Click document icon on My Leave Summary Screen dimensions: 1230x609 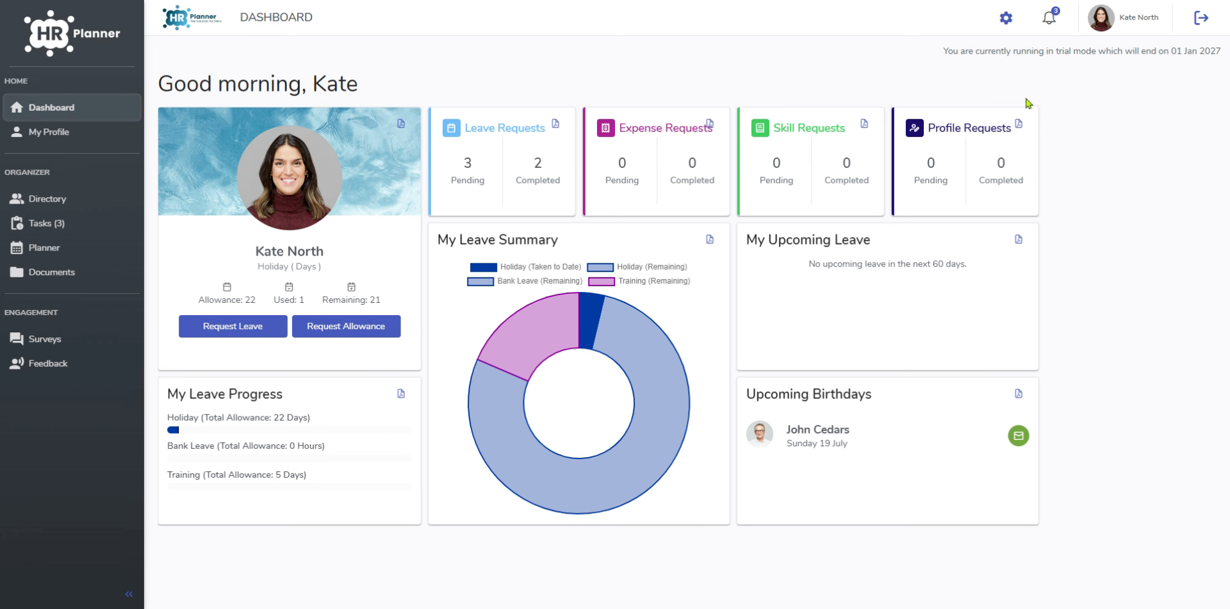710,240
